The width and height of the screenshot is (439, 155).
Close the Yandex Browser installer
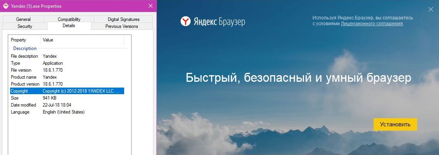tap(430, 9)
